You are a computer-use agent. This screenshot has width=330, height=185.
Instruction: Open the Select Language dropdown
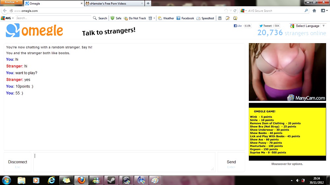[305, 26]
